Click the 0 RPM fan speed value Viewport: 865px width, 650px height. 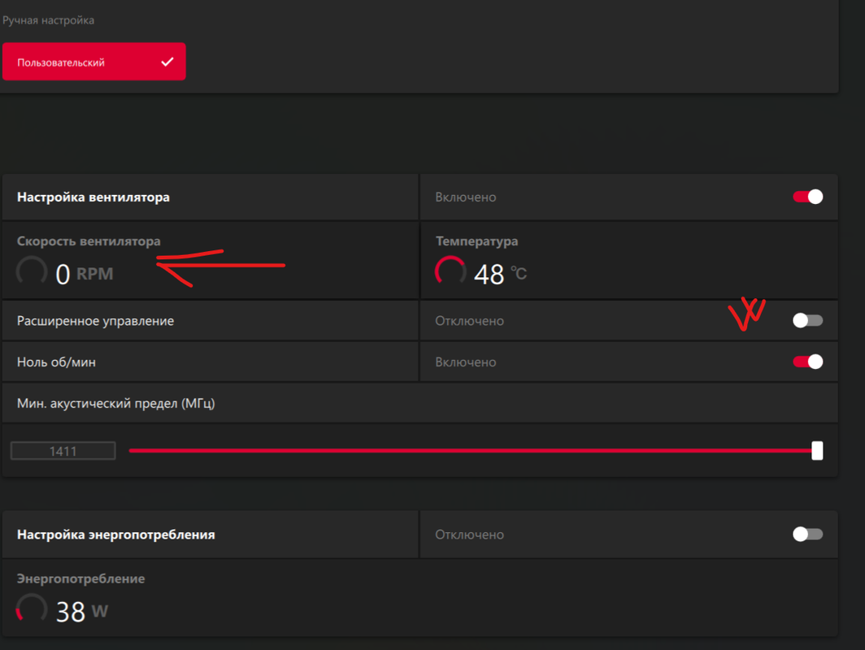point(85,274)
